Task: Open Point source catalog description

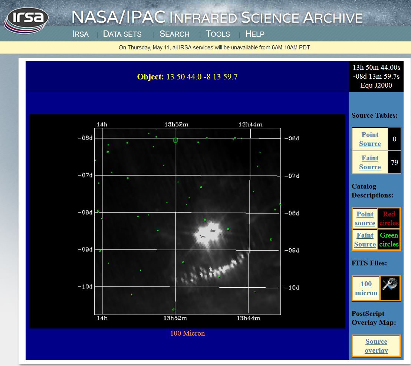Action: [x=365, y=218]
